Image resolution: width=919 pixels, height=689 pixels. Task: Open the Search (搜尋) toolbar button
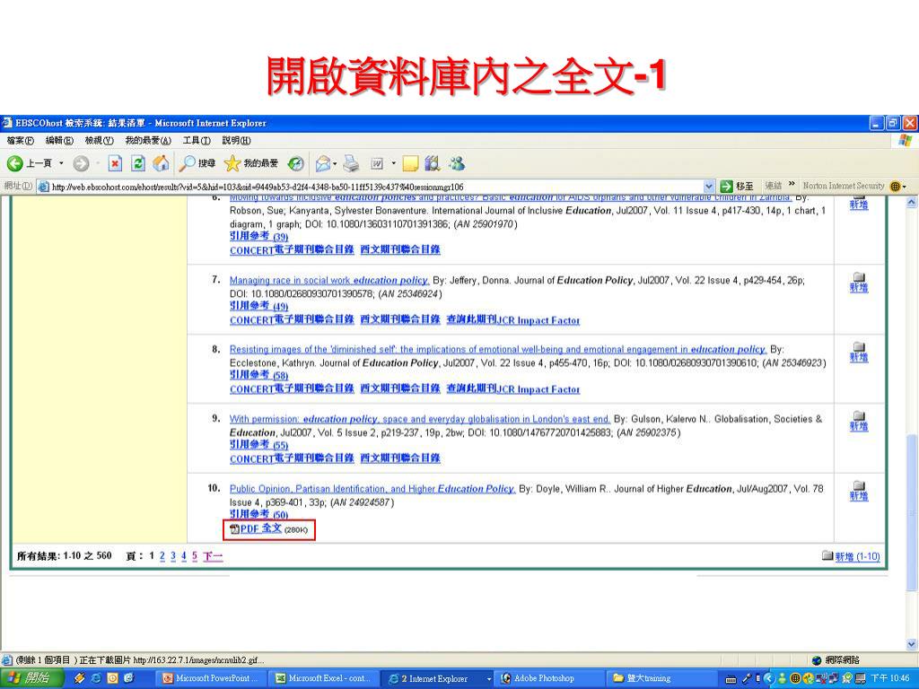[197, 163]
